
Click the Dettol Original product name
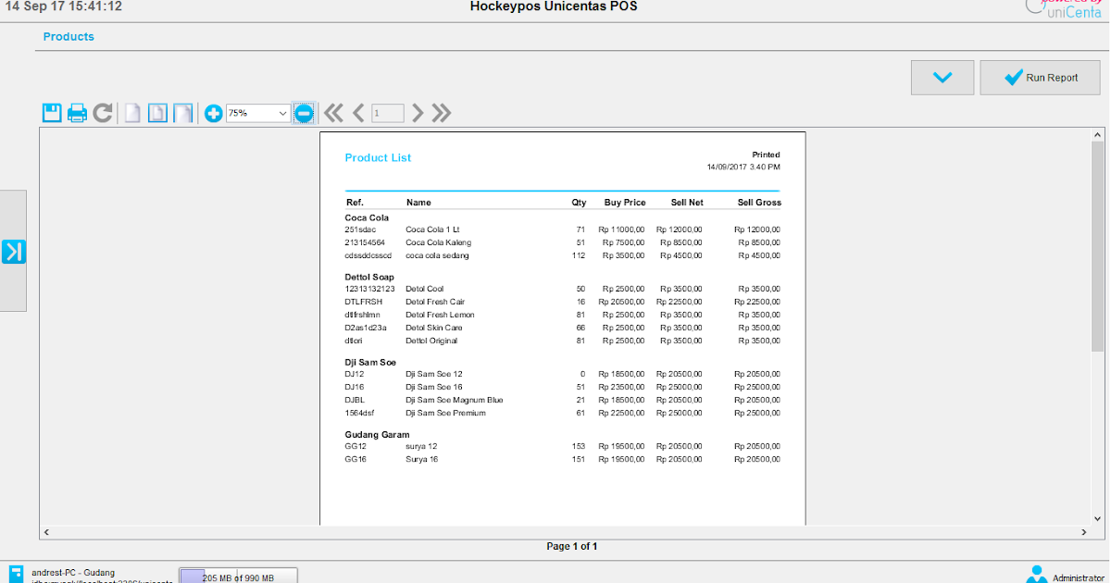click(x=431, y=341)
